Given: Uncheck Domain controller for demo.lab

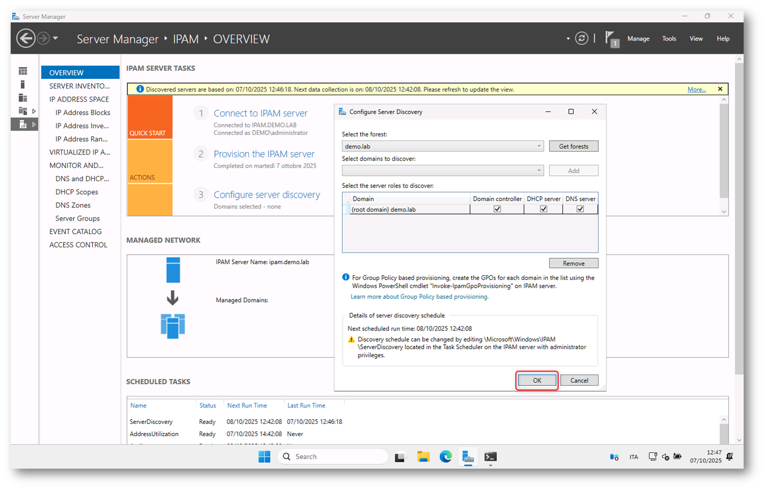Looking at the screenshot, I should 497,209.
